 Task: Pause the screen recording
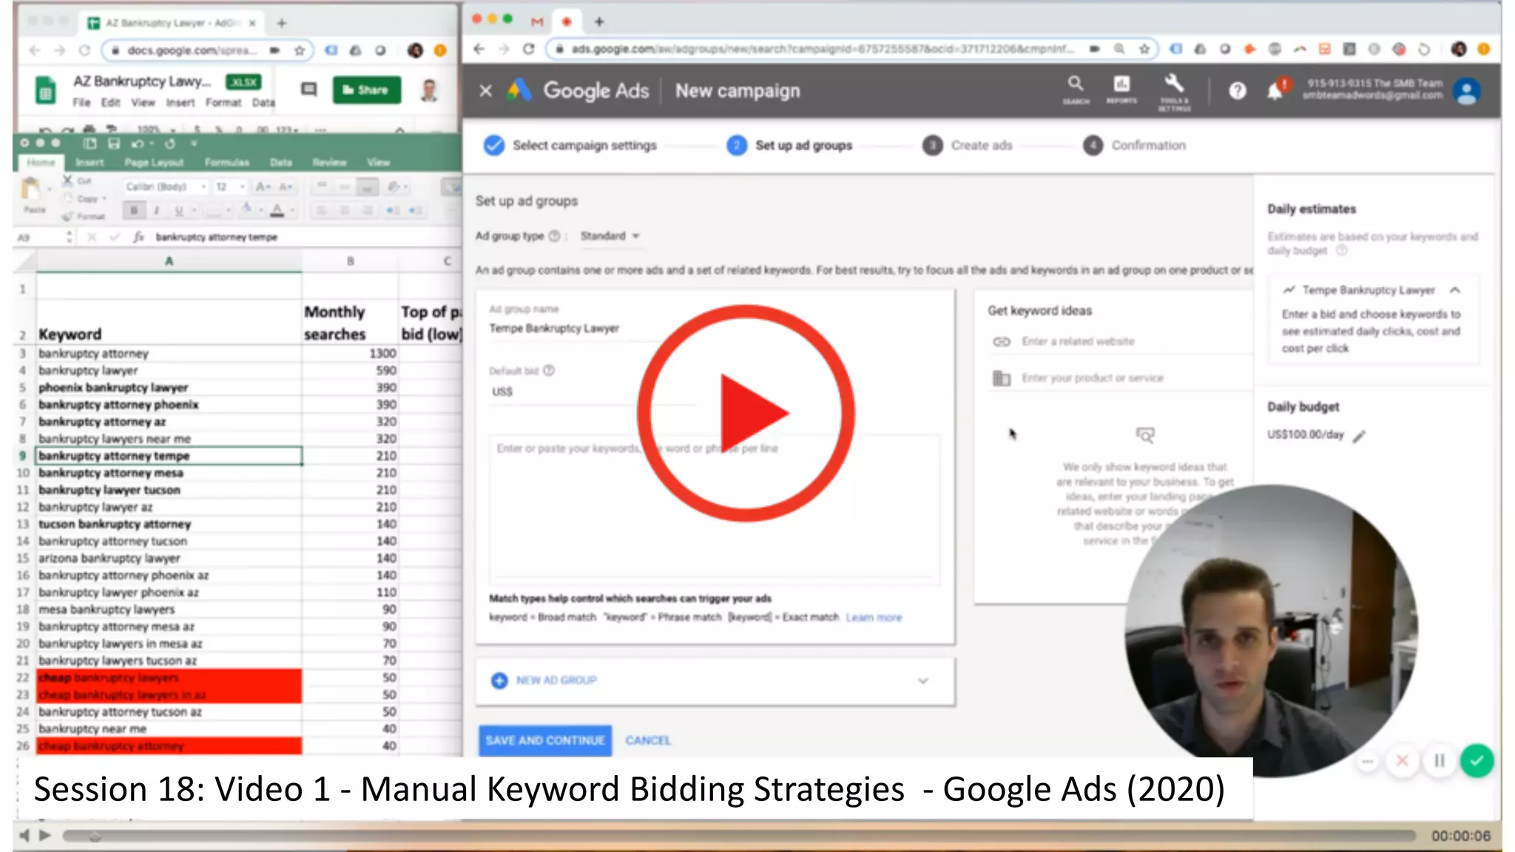[1439, 761]
